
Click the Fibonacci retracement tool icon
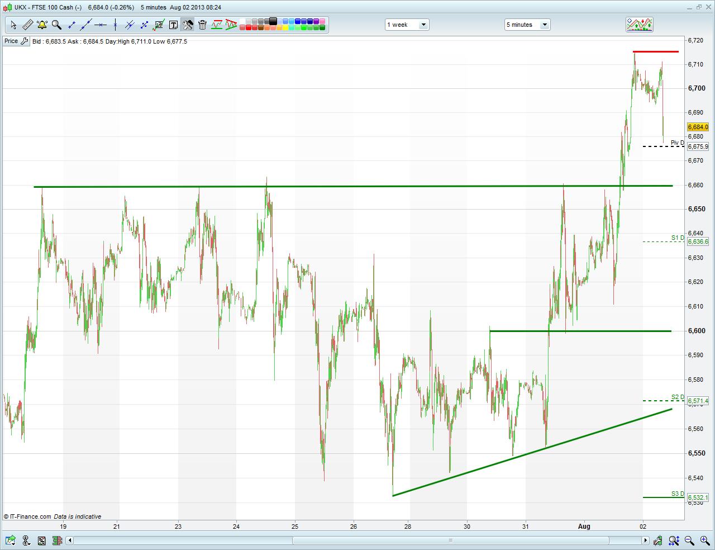pyautogui.click(x=159, y=25)
